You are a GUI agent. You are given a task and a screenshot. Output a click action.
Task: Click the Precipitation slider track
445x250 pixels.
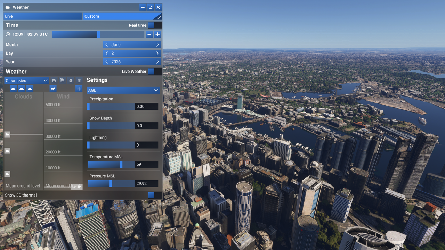[x=111, y=107]
